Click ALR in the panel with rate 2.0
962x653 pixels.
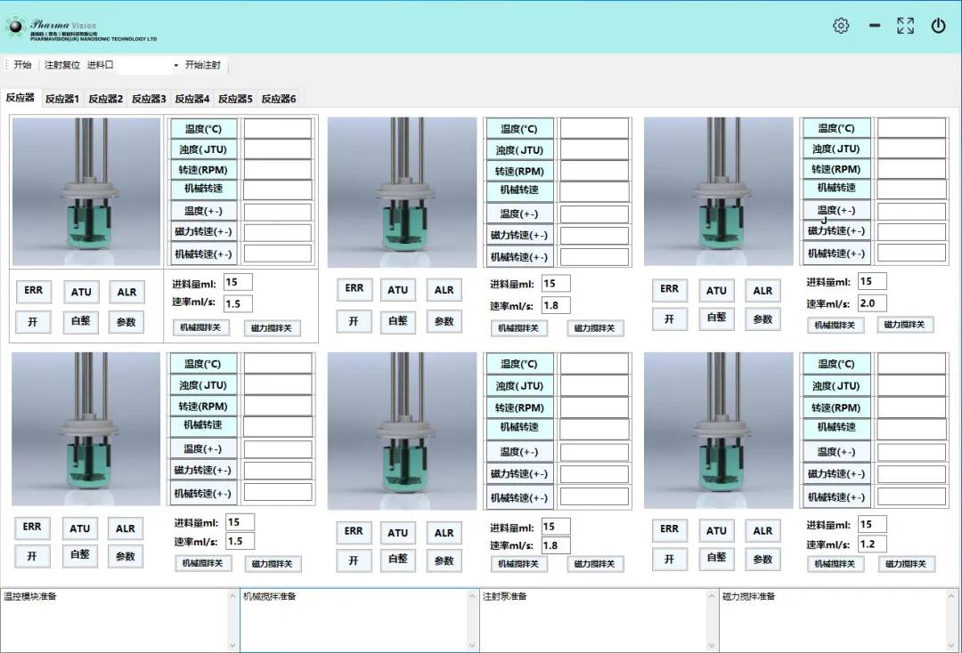pyautogui.click(x=762, y=290)
